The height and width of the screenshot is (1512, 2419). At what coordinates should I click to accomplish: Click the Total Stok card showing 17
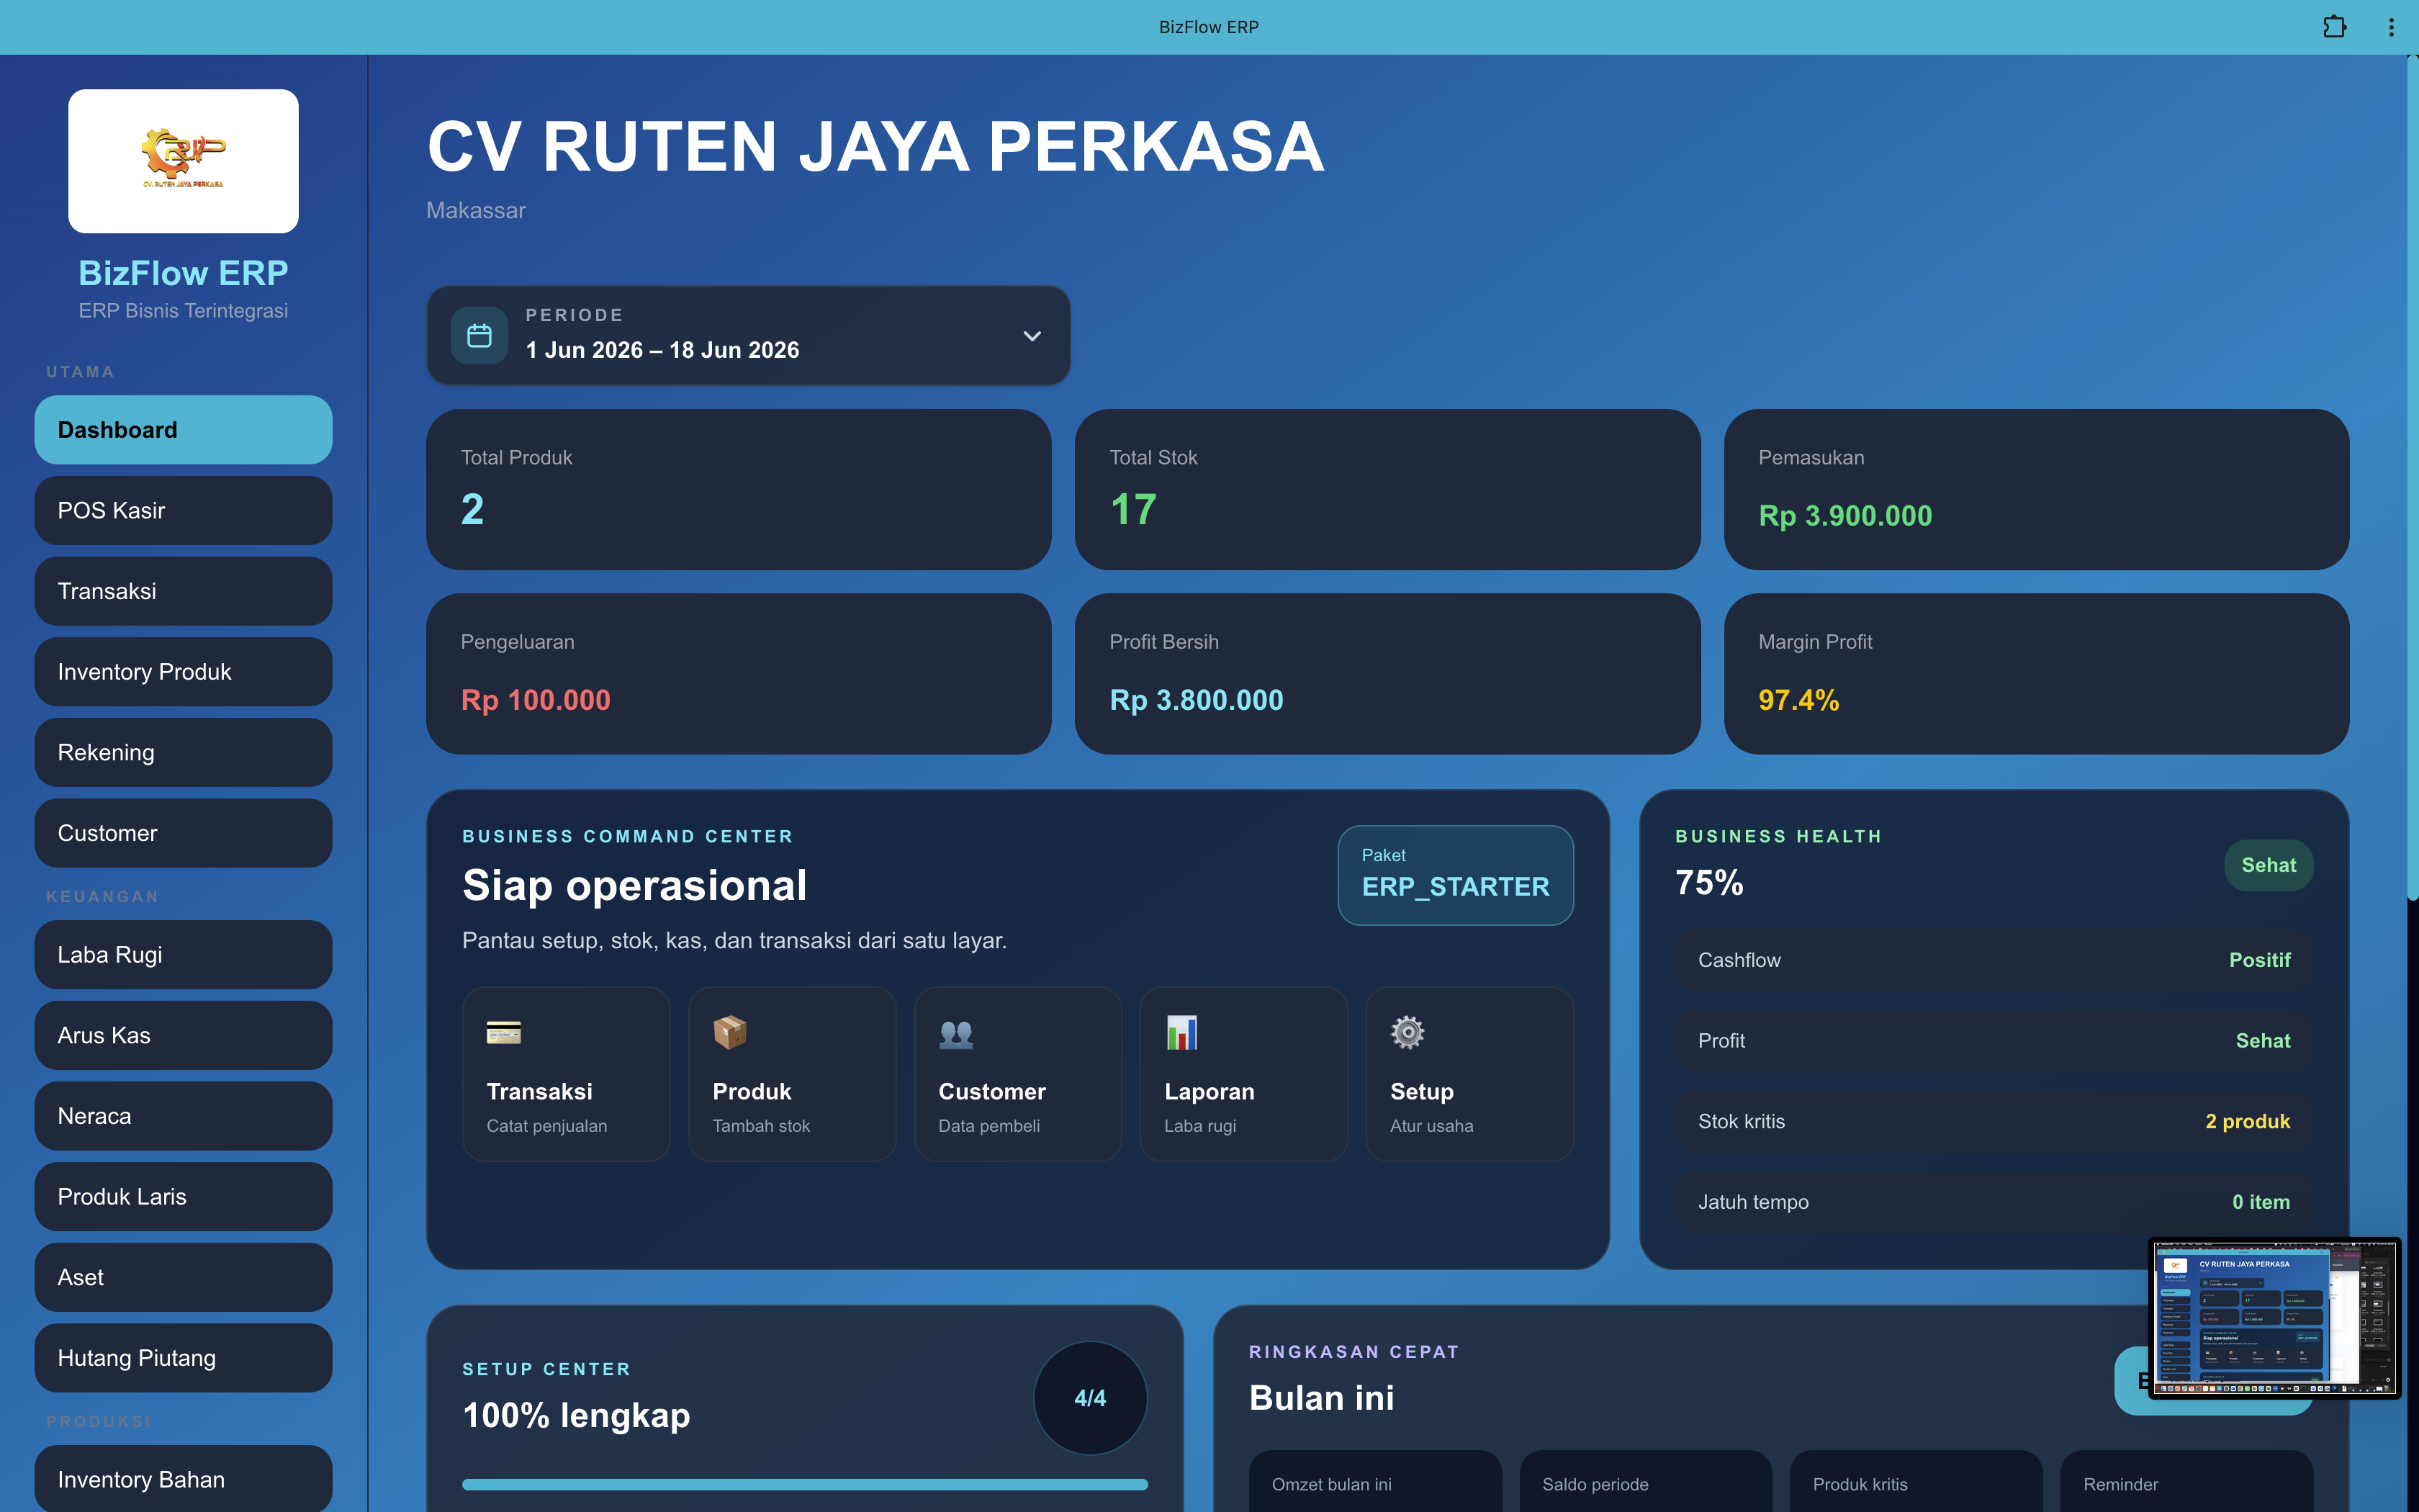[x=1387, y=489]
